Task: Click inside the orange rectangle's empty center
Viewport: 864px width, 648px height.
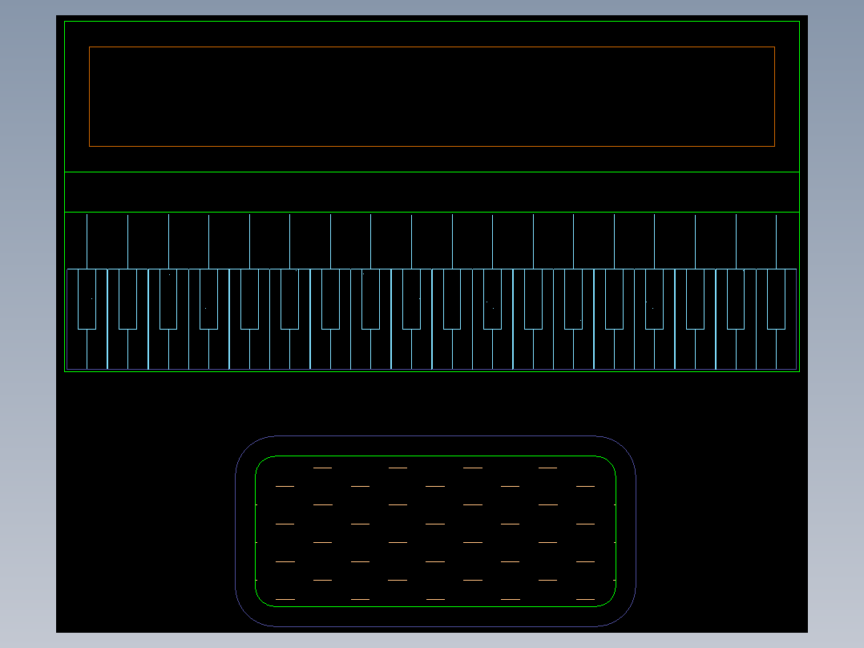Action: [432, 96]
